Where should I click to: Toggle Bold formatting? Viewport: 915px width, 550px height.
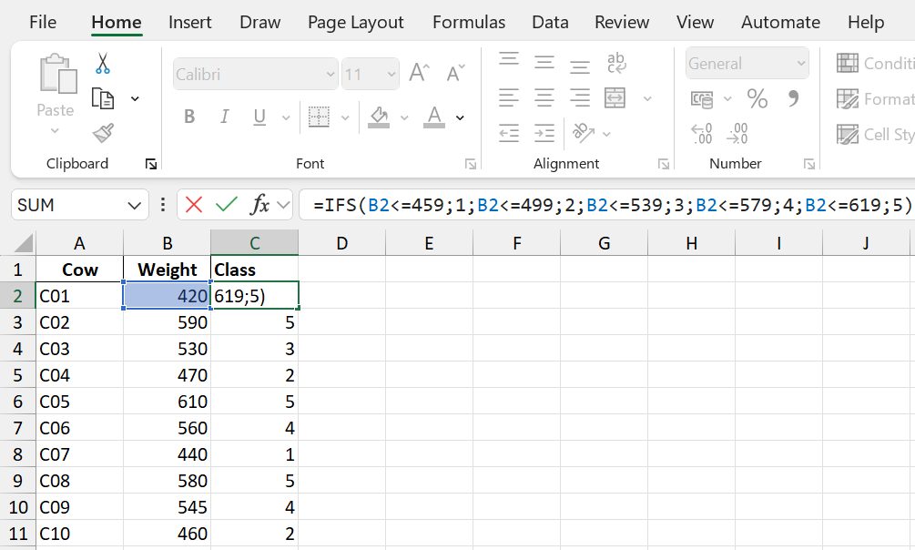click(x=189, y=117)
